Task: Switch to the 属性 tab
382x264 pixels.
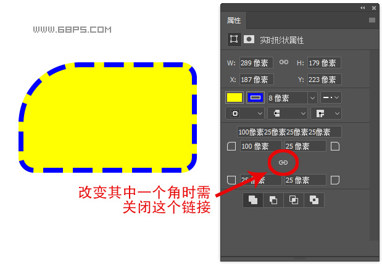Action: pyautogui.click(x=234, y=20)
